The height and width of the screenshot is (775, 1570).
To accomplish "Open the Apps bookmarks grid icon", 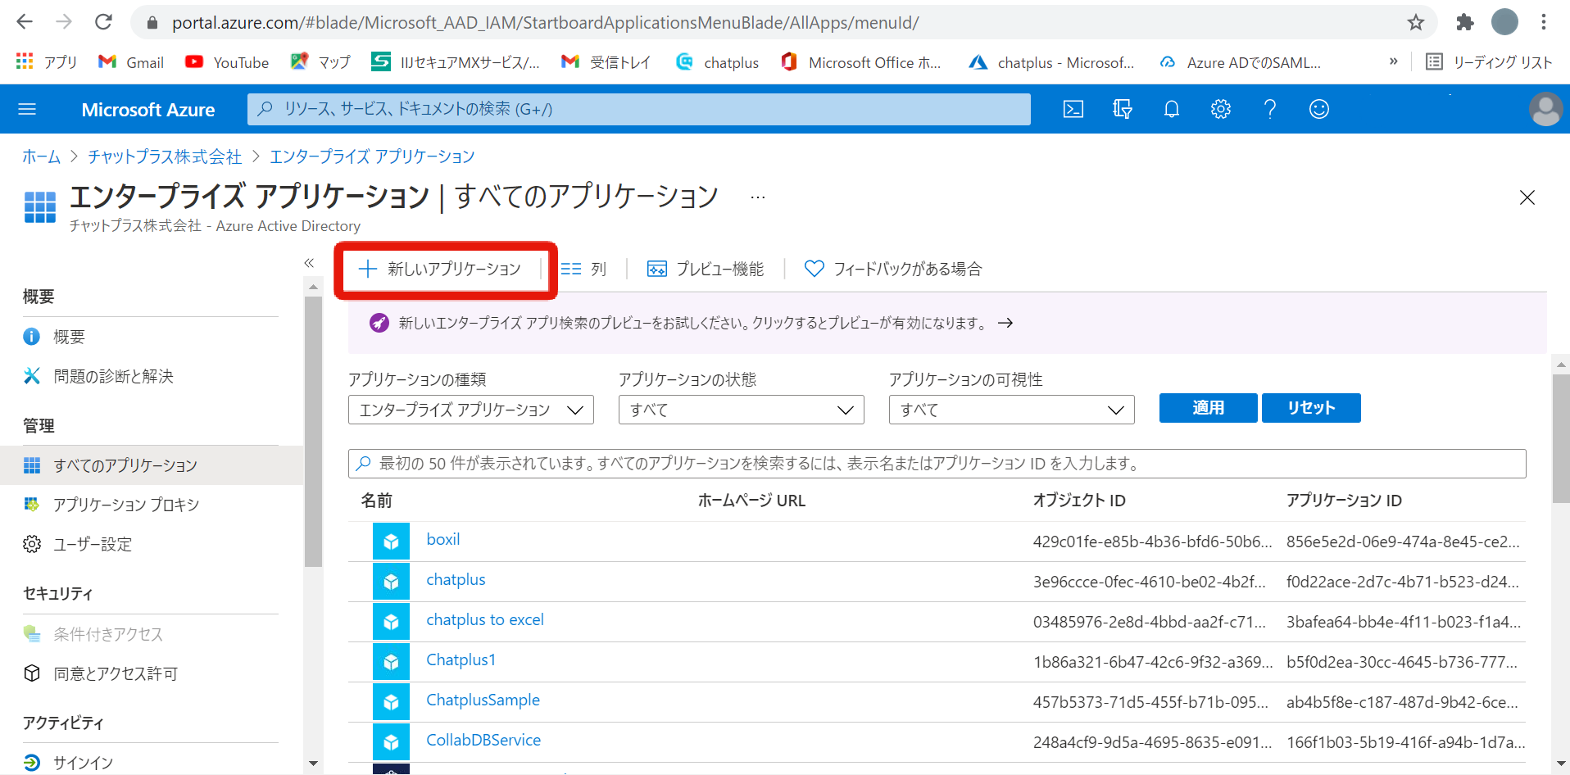I will tap(25, 61).
